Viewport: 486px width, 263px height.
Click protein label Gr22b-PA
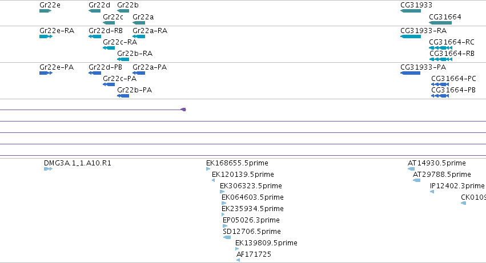pyautogui.click(x=135, y=90)
